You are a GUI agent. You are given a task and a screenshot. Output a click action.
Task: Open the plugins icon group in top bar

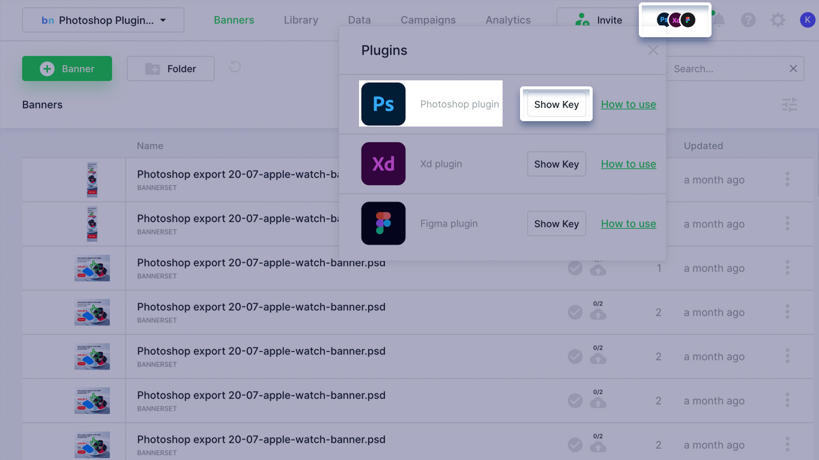click(x=675, y=20)
